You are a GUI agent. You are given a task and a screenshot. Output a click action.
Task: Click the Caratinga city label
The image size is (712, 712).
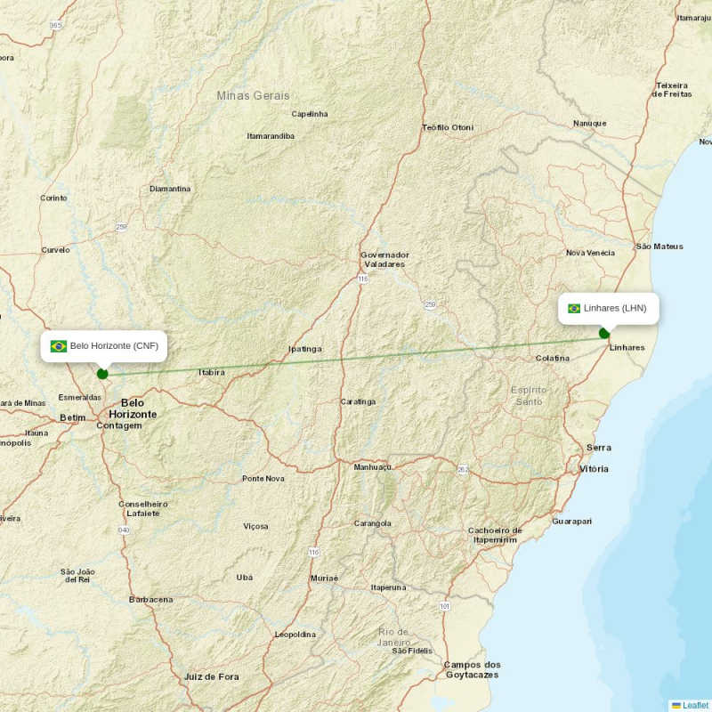[x=359, y=402]
